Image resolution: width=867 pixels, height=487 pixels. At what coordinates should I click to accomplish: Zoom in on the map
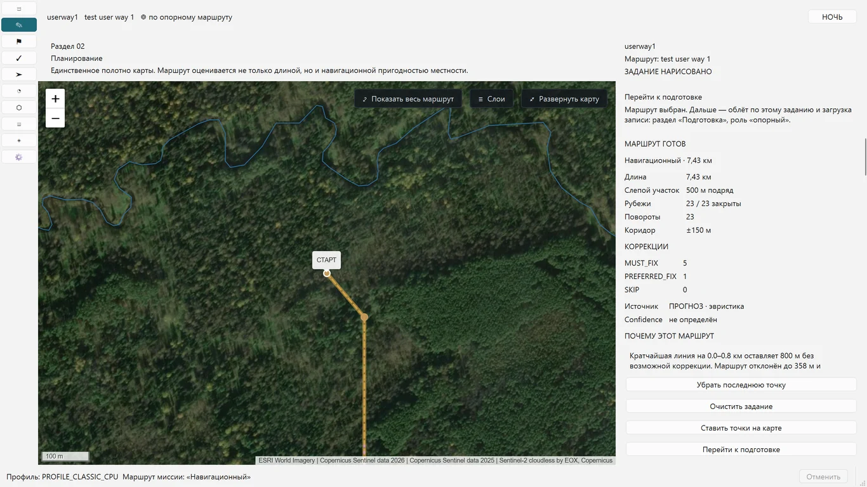55,98
